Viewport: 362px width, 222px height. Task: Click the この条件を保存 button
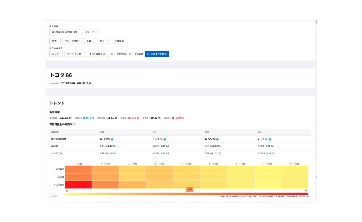tap(157, 54)
